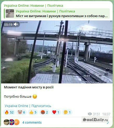Click the 00:19 video duration badge
The width and height of the screenshot is (114, 128).
8,25
